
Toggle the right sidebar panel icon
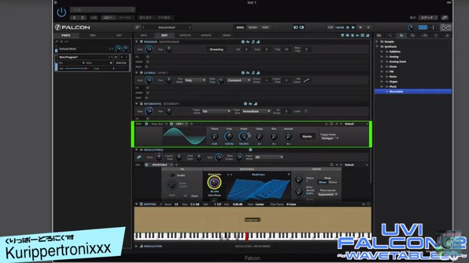[302, 28]
